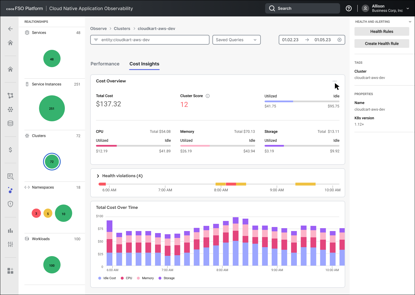Viewport: 415px width, 295px height.
Task: Collapse the Health and Alerting panel
Action: (x=410, y=22)
